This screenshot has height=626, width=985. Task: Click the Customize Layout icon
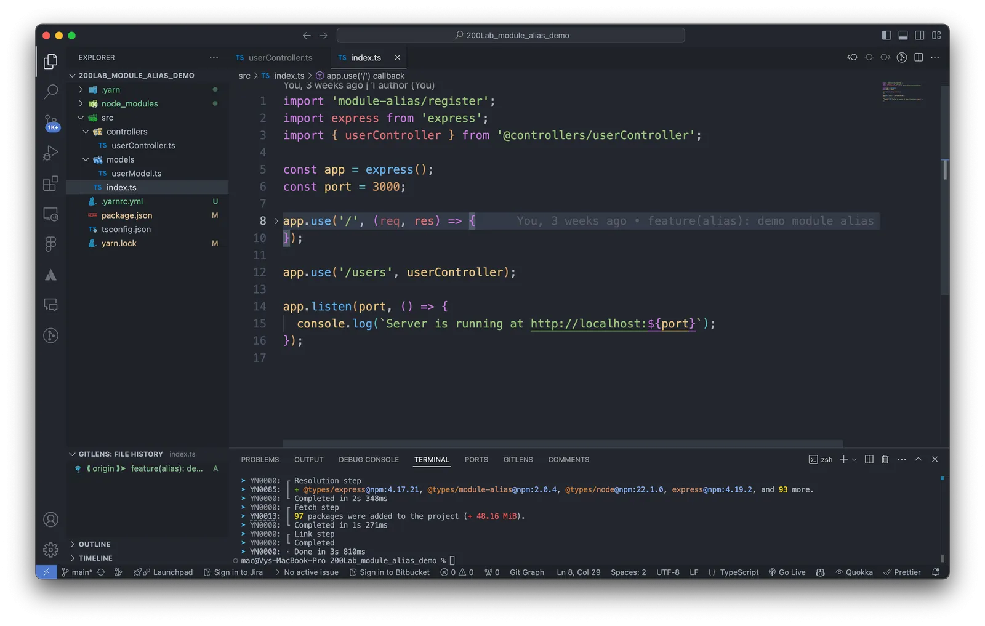(x=936, y=36)
